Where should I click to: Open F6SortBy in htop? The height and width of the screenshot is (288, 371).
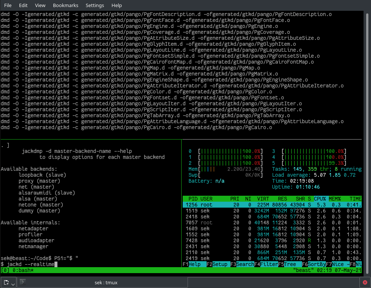click(314, 264)
